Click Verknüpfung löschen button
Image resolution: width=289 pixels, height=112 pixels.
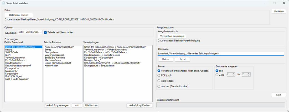tap(139, 106)
